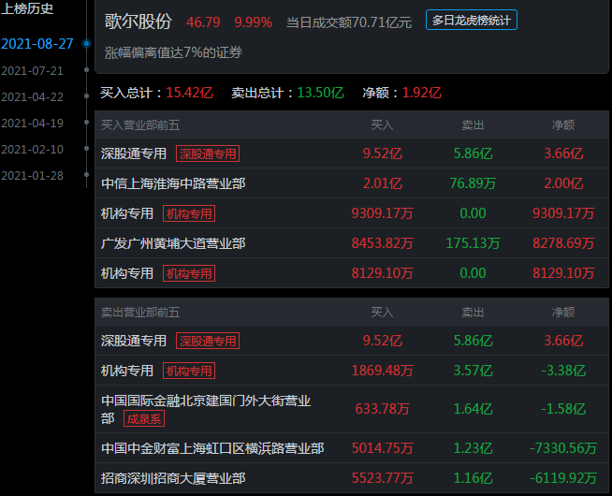Click the 76.89万 sell amount

click(473, 183)
